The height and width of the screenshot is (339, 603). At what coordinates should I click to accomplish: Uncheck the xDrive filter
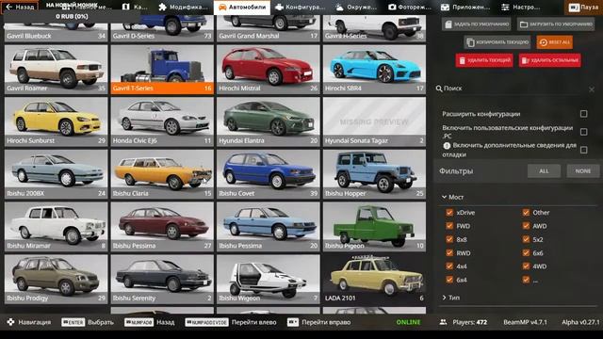(449, 212)
